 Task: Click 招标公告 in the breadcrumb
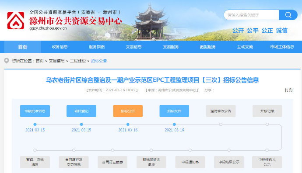[99, 61]
